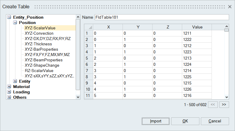
Task: Choose XYZ-BeamProperties from the list
Action: [x=44, y=60]
